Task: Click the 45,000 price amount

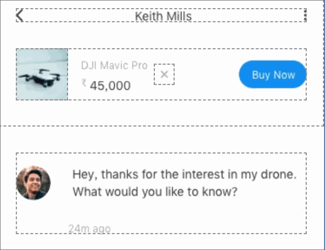Action: click(110, 86)
